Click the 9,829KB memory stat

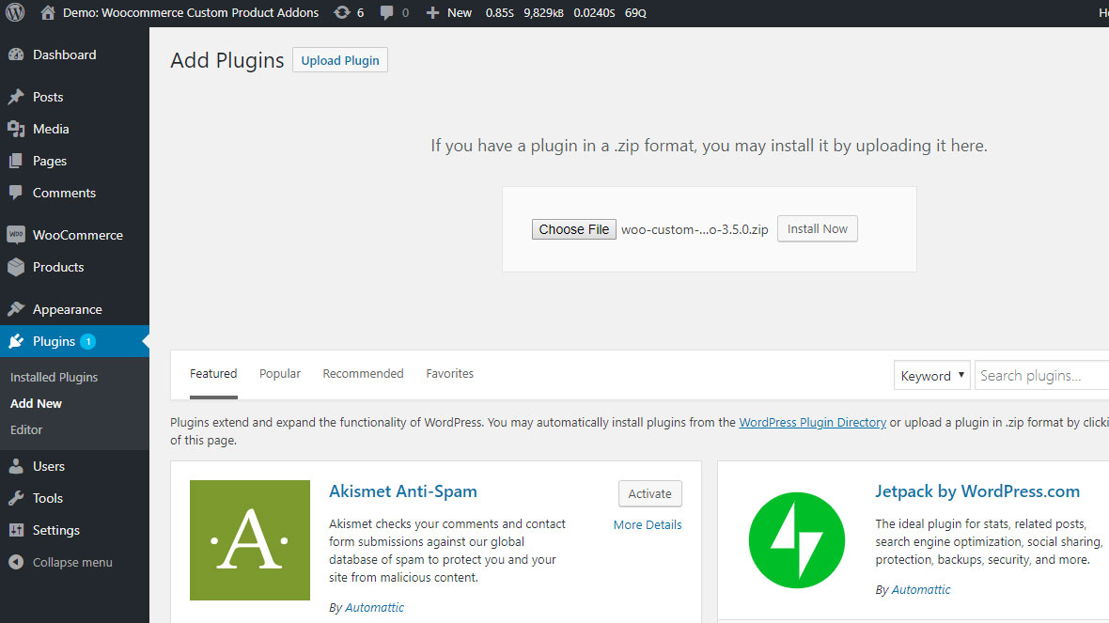point(543,13)
